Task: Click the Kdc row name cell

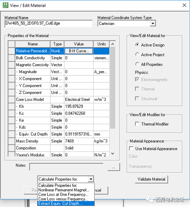Action: (33, 127)
